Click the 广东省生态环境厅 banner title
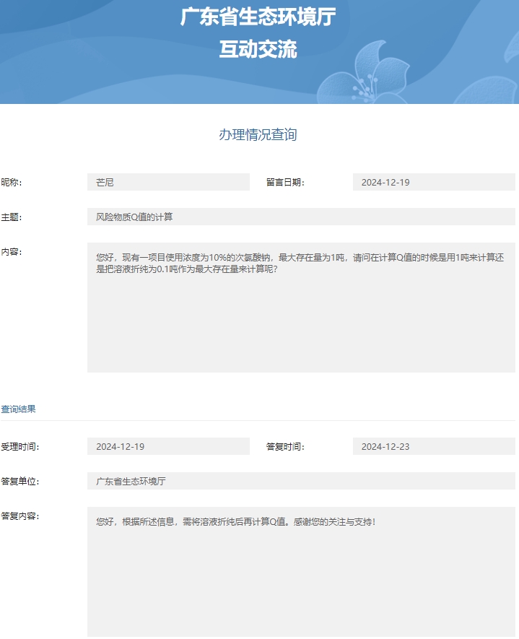The width and height of the screenshot is (519, 639). coord(258,17)
